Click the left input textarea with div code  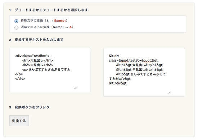coord(50,70)
